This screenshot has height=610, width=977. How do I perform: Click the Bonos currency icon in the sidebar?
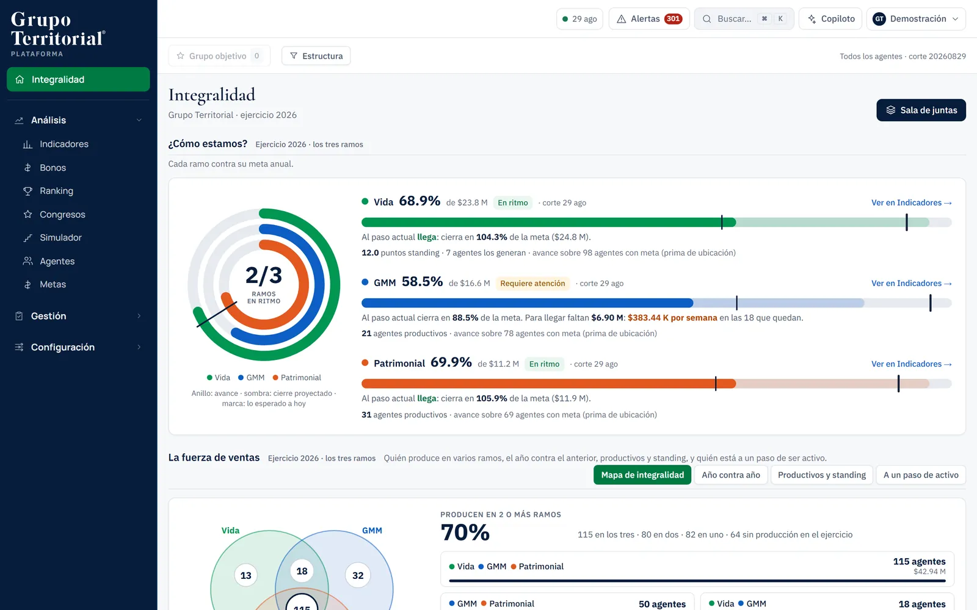point(27,168)
